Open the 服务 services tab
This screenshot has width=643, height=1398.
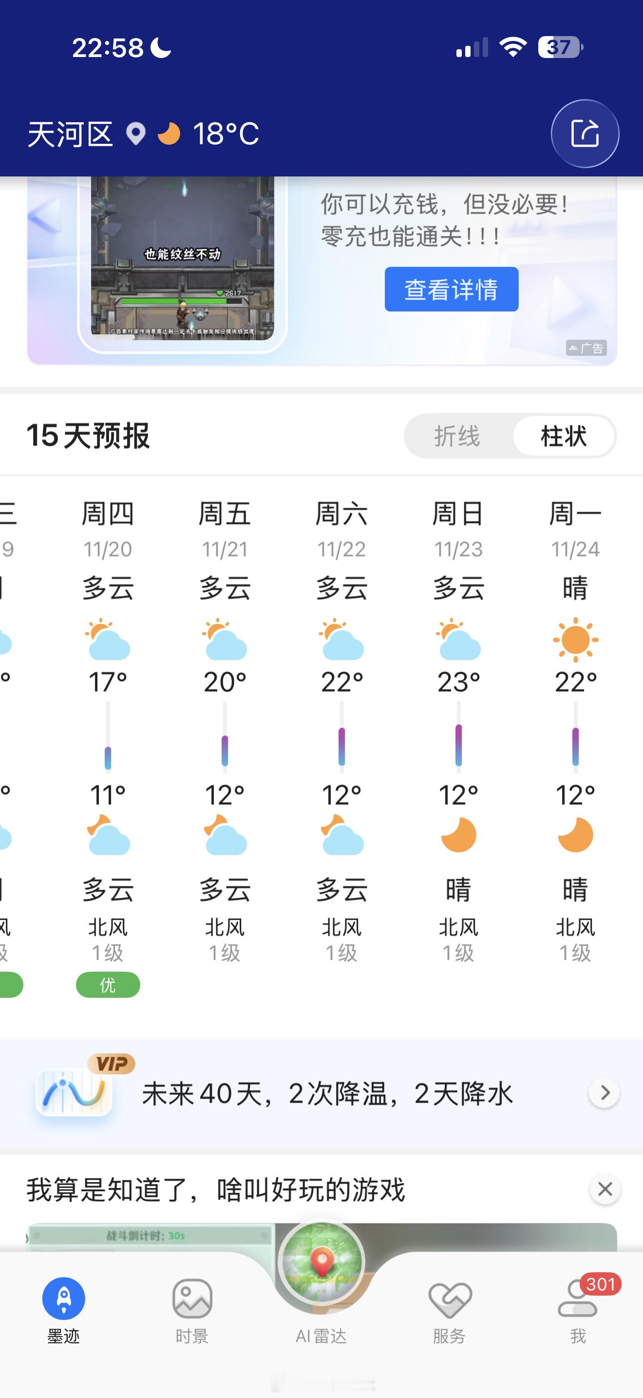tap(449, 1309)
